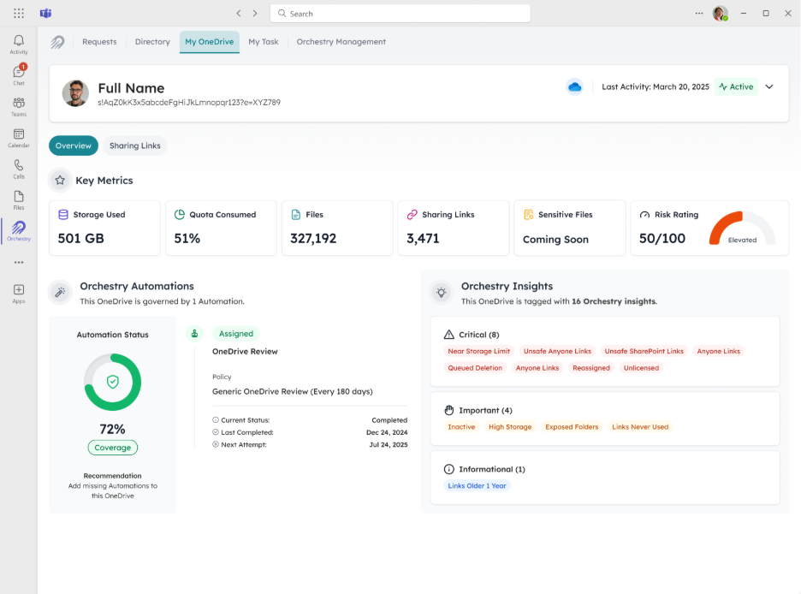Go forward with the right arrow
Screen dimensions: 801x594
tap(255, 14)
